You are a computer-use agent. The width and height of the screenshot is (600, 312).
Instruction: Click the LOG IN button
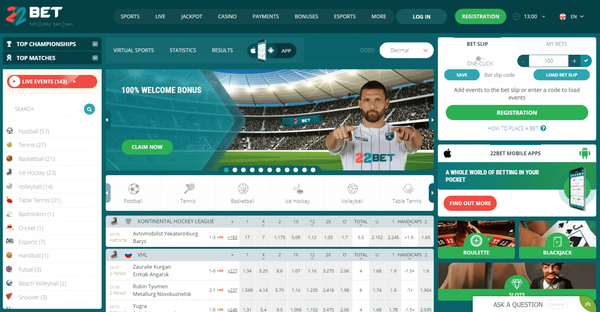click(x=421, y=16)
